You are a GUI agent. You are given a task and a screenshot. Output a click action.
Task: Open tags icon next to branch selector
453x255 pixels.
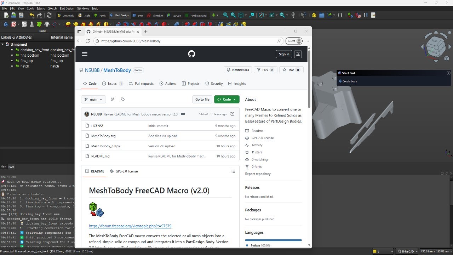123,100
